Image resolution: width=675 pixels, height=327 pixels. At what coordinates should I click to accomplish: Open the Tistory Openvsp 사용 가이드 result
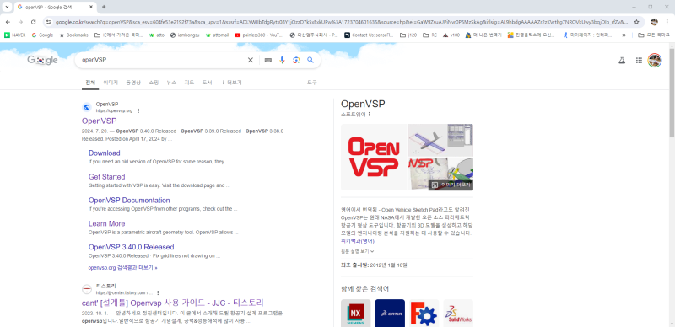(x=173, y=303)
